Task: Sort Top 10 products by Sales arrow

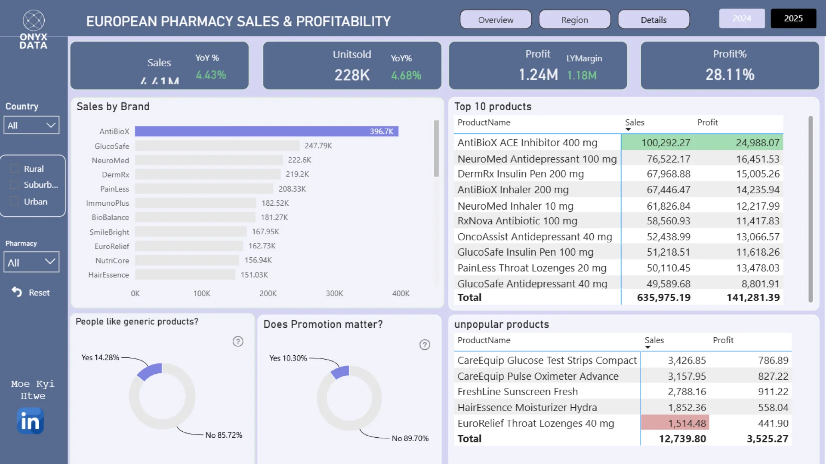Action: [628, 129]
